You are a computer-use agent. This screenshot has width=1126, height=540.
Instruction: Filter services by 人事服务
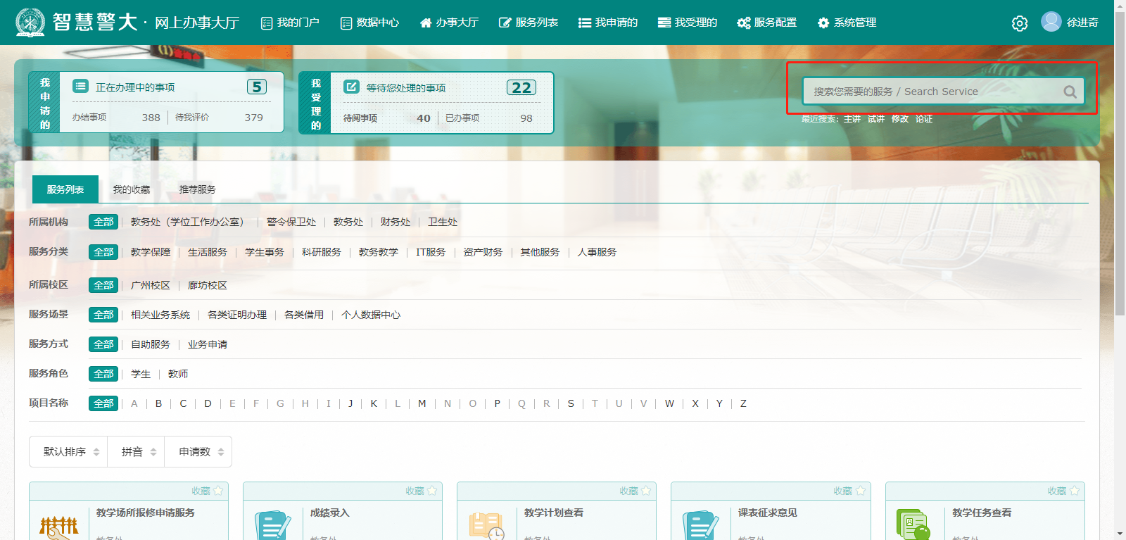pyautogui.click(x=597, y=252)
